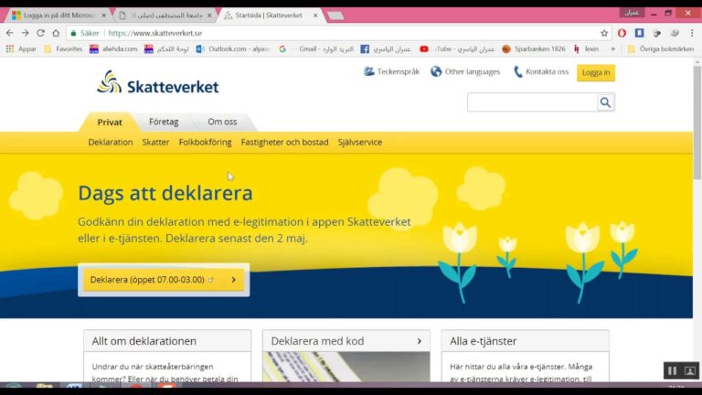
Task: Open the browser home button
Action: (56, 33)
